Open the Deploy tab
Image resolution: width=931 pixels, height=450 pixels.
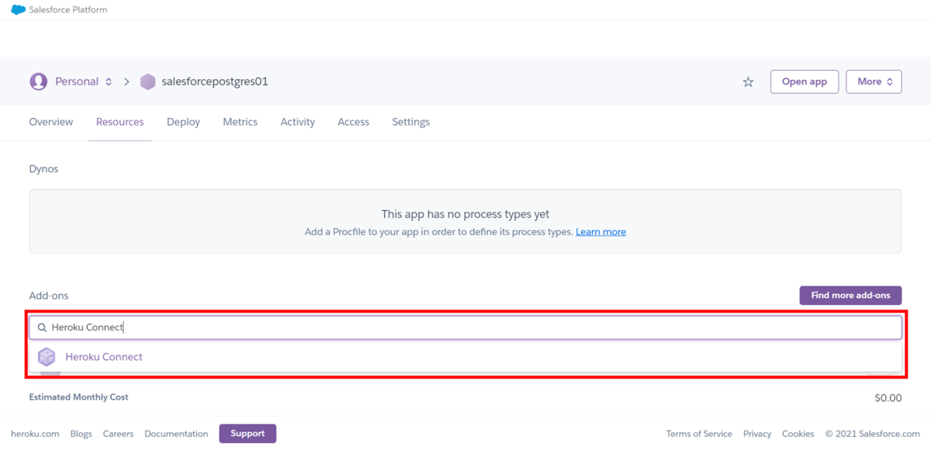click(x=183, y=122)
